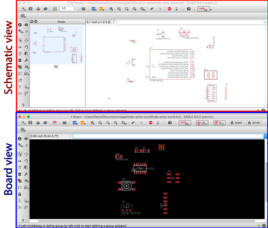268x228 pixels.
Task: Select the ATTINY44-SSU chip on the board
Action: coord(140,168)
